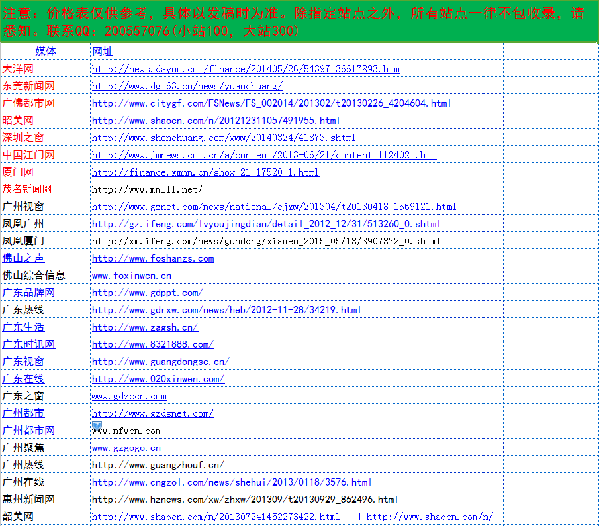
Task: Select the 媒体 column header cell
Action: tap(46, 51)
